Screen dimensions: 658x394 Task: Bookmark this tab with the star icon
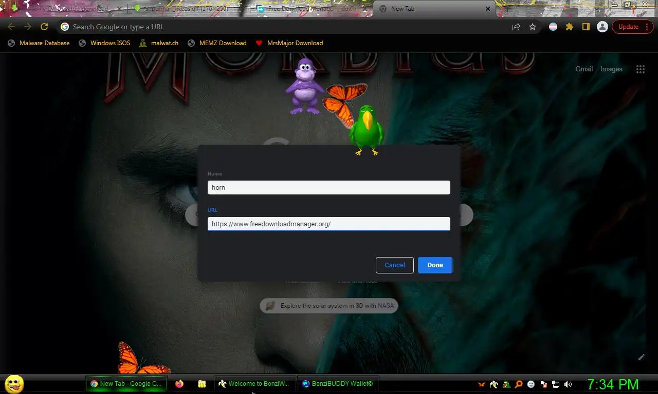pyautogui.click(x=533, y=27)
